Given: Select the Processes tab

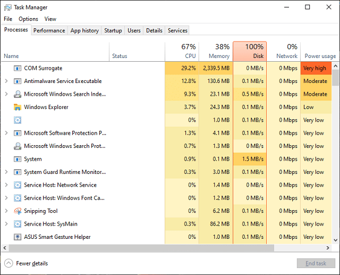Looking at the screenshot, I should click(16, 30).
